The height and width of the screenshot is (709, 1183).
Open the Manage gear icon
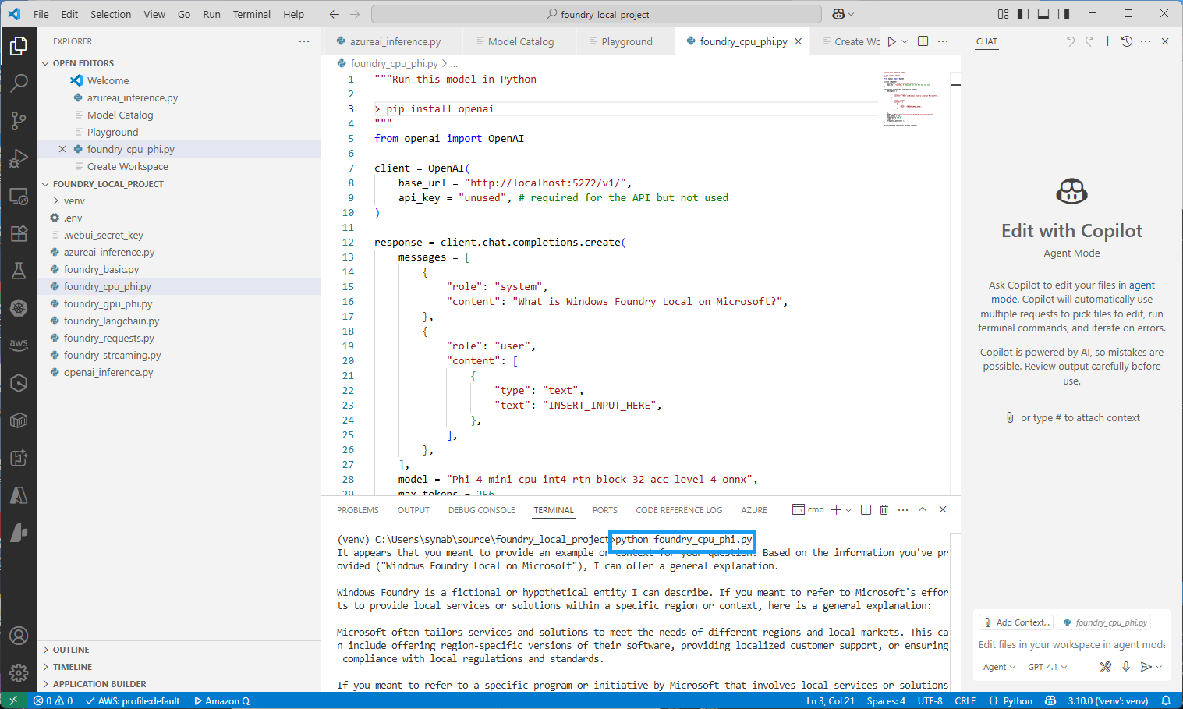(19, 672)
